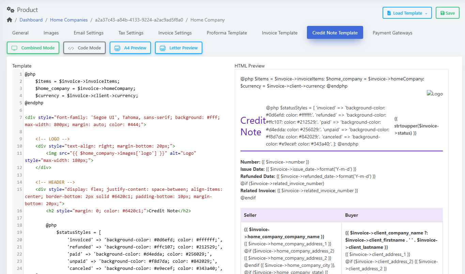Click the monitor icon on Combined Mode

pyautogui.click(x=15, y=48)
